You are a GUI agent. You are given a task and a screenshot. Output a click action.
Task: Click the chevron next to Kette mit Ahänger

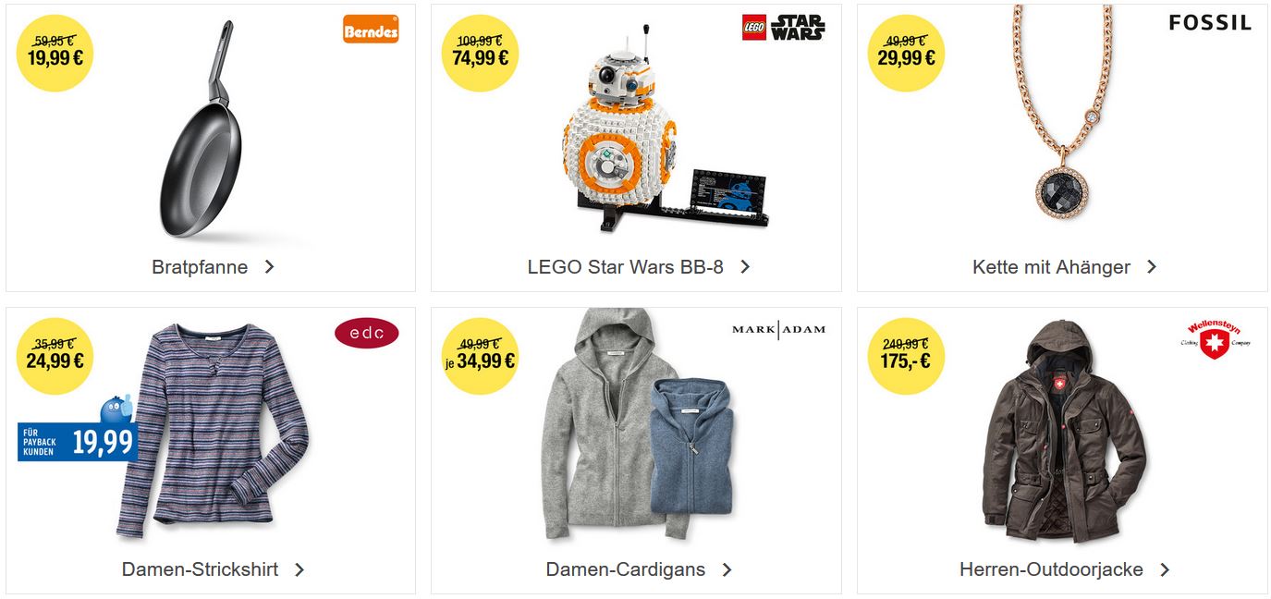coord(1152,266)
